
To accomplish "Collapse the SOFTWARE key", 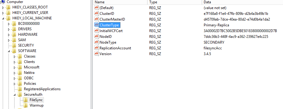I will pyautogui.click(x=9, y=51).
